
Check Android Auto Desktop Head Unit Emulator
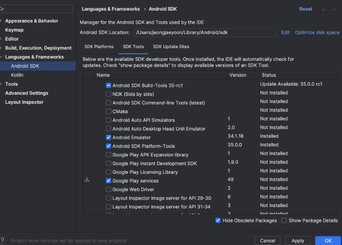[x=108, y=129]
